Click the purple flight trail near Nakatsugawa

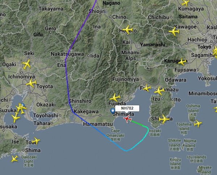click(66, 58)
